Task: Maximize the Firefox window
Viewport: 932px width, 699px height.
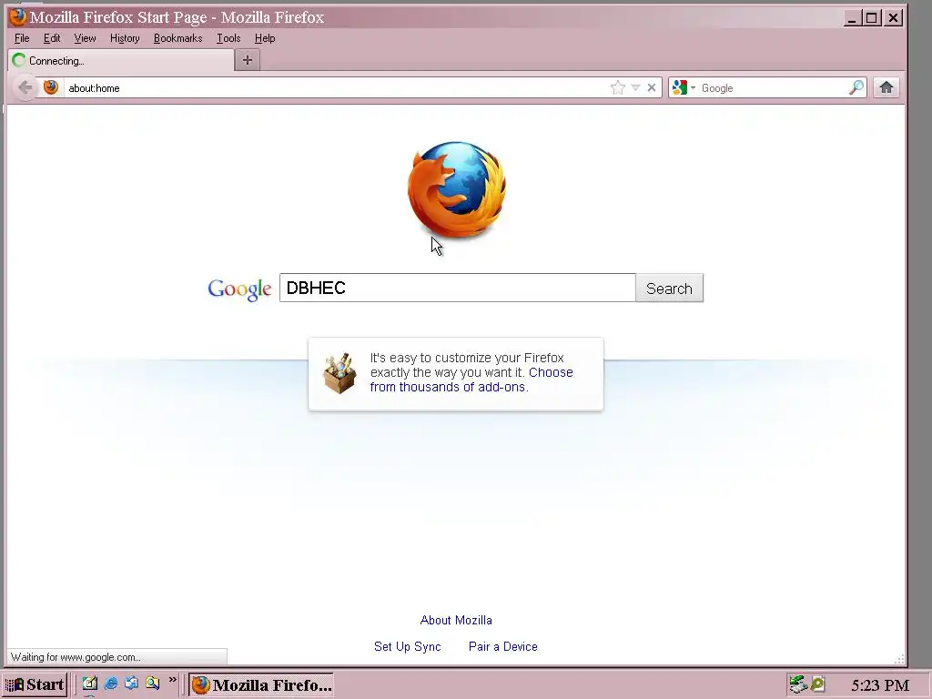Action: [872, 18]
